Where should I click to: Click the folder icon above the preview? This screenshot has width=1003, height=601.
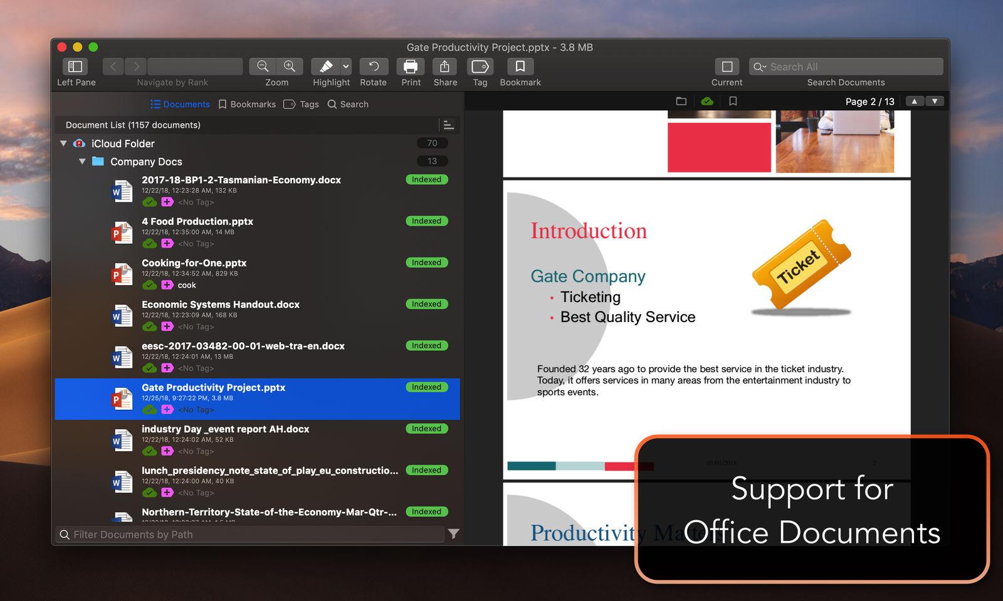point(681,101)
